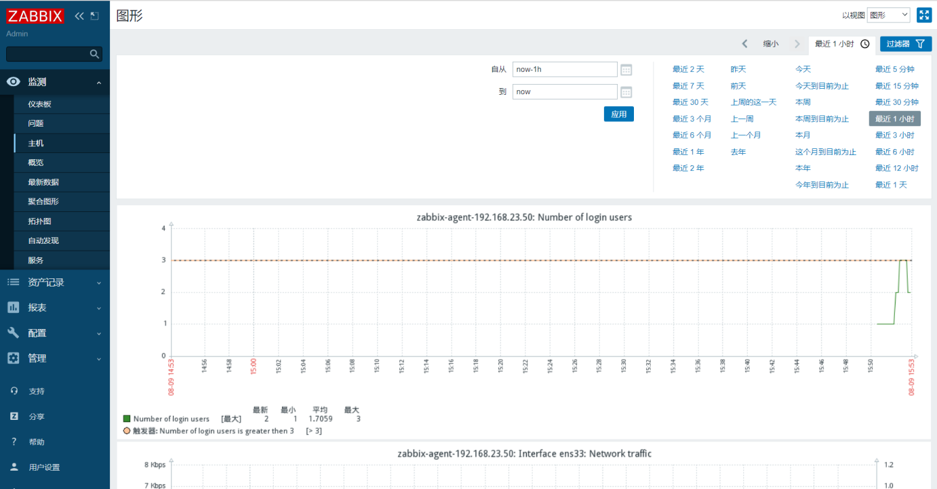Choose the 最近 3 小时 time range
This screenshot has height=489, width=937.
point(894,135)
